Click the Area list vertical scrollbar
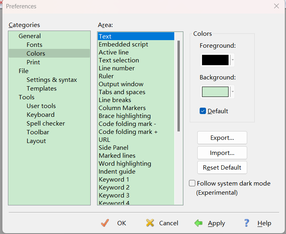 click(179, 85)
